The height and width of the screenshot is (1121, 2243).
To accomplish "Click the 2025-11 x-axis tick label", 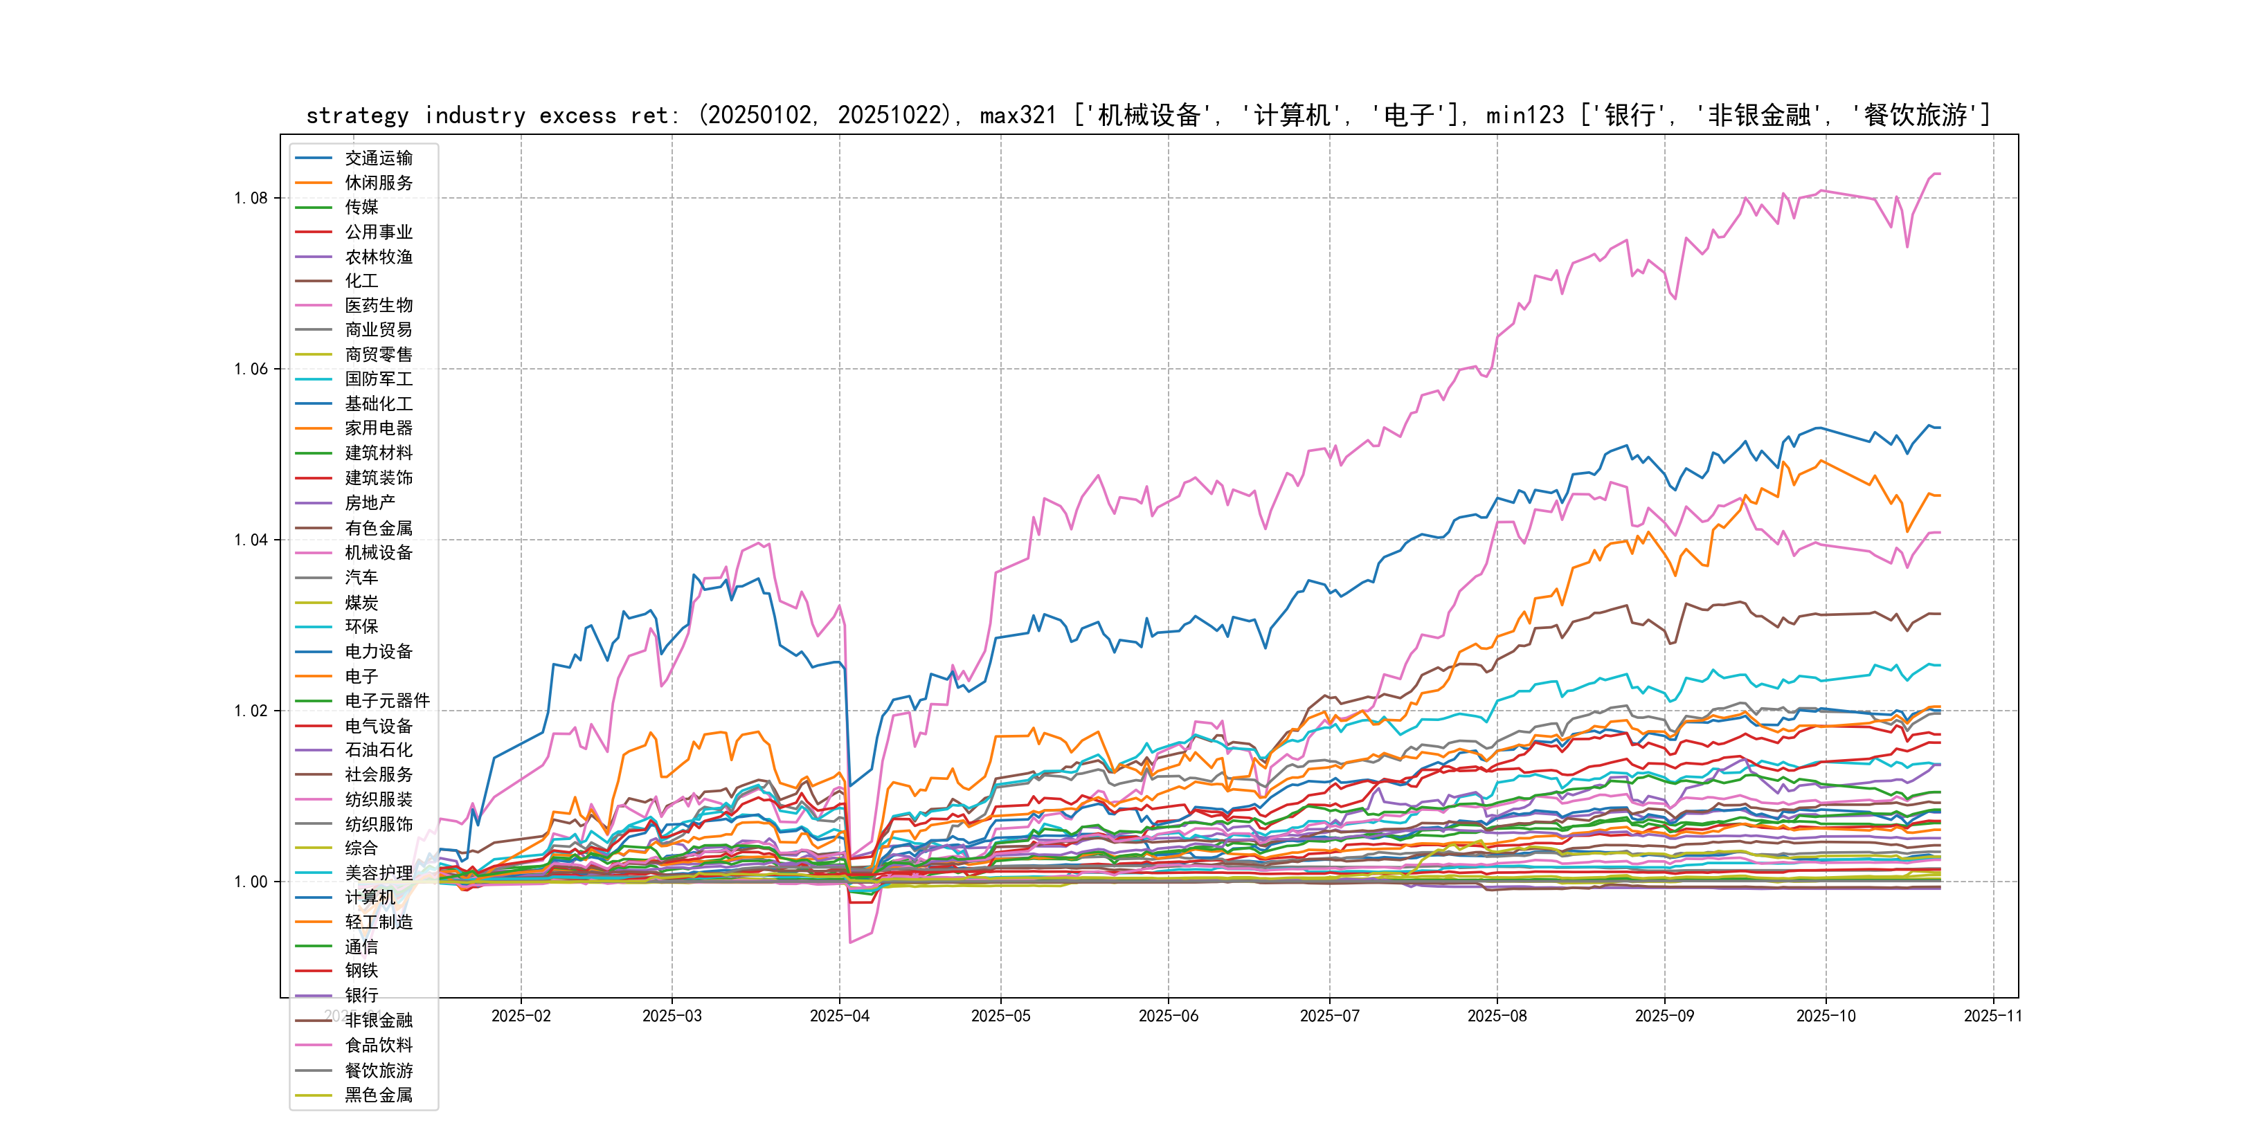I will [1992, 1016].
